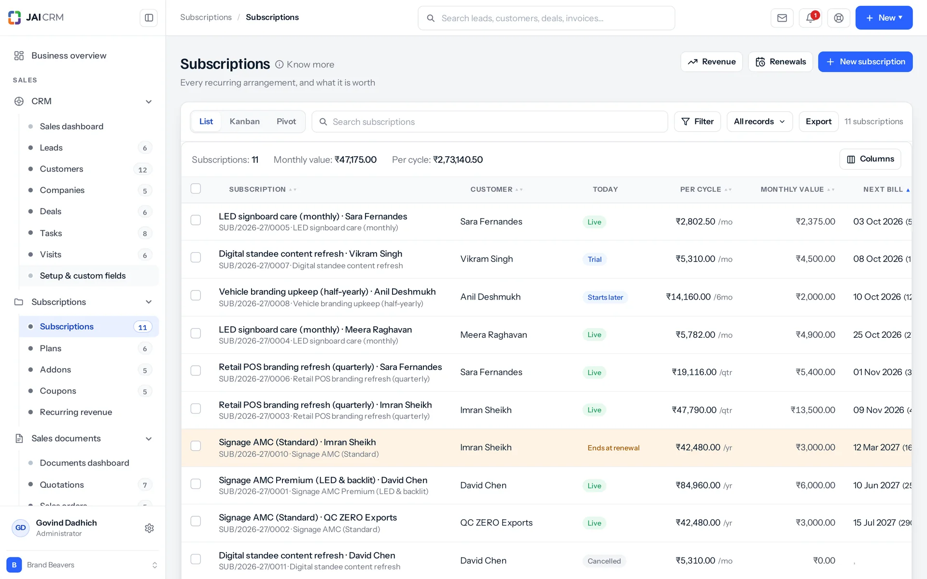Sort by the Subscription column arrows
The height and width of the screenshot is (579, 927).
click(293, 190)
